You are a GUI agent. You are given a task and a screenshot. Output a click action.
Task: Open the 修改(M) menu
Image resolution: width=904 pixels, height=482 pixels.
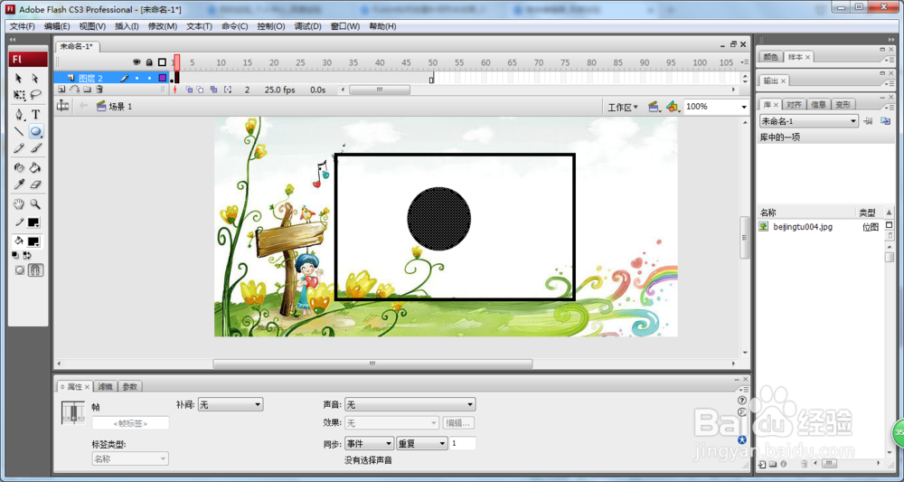pyautogui.click(x=163, y=26)
